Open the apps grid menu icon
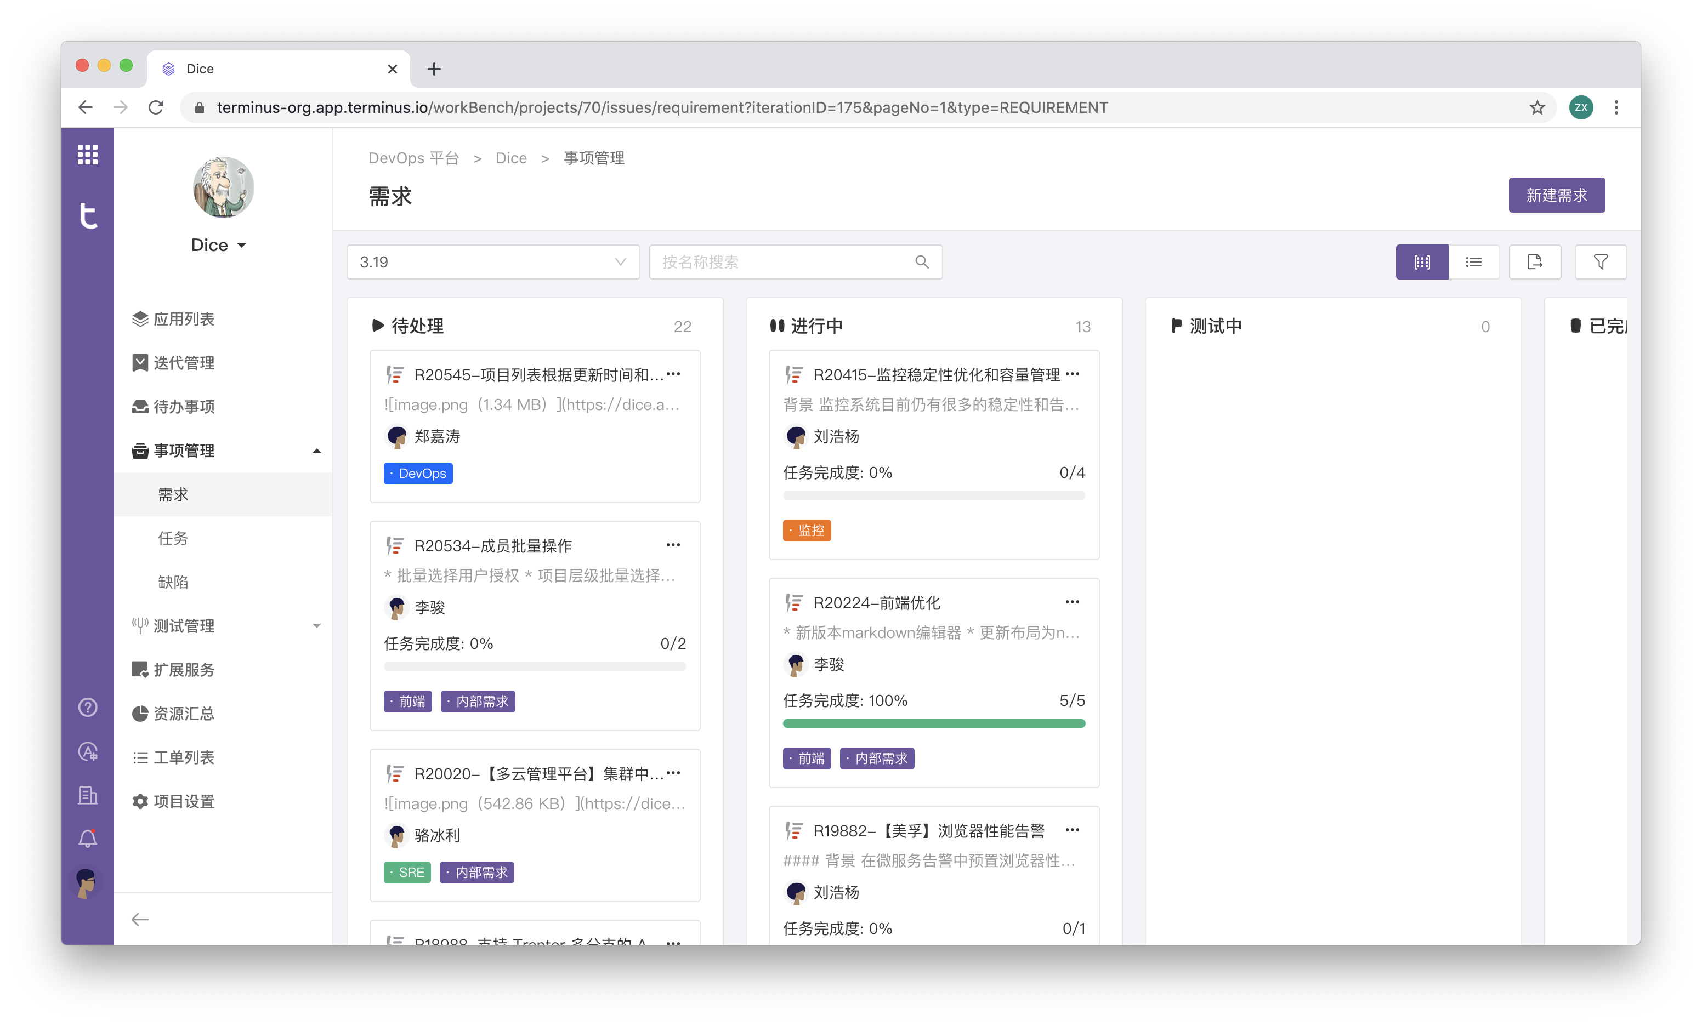Screen dimensions: 1702x1026 (87, 154)
